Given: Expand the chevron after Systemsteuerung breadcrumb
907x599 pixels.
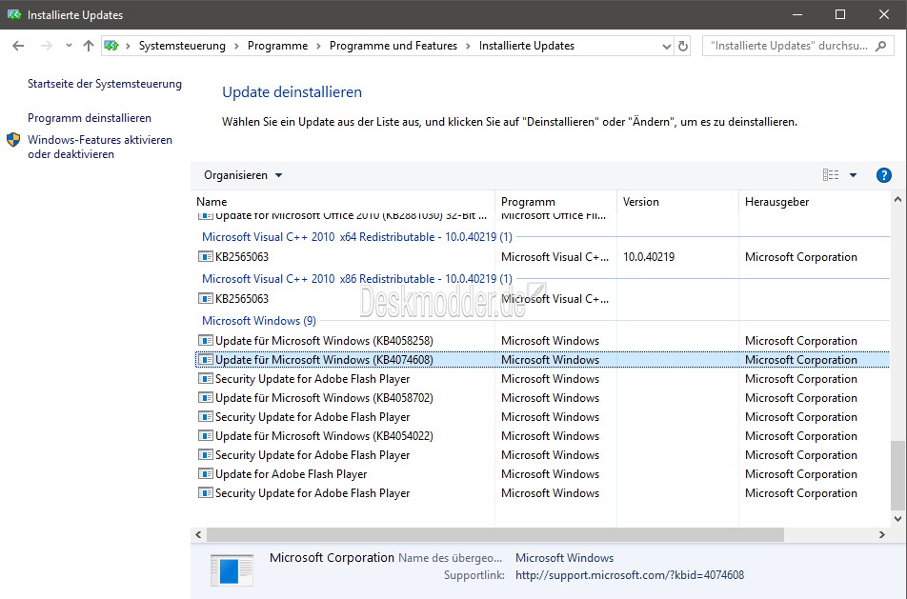Looking at the screenshot, I should [236, 46].
